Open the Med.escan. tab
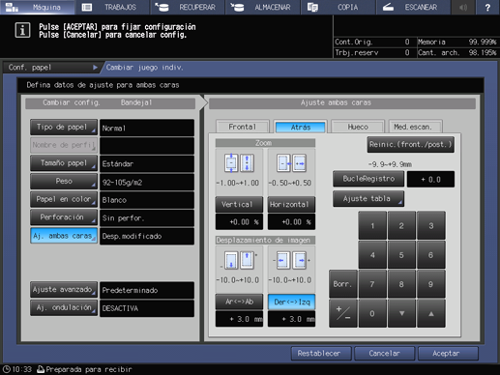Viewport: 500px width, 375px height. 416,127
